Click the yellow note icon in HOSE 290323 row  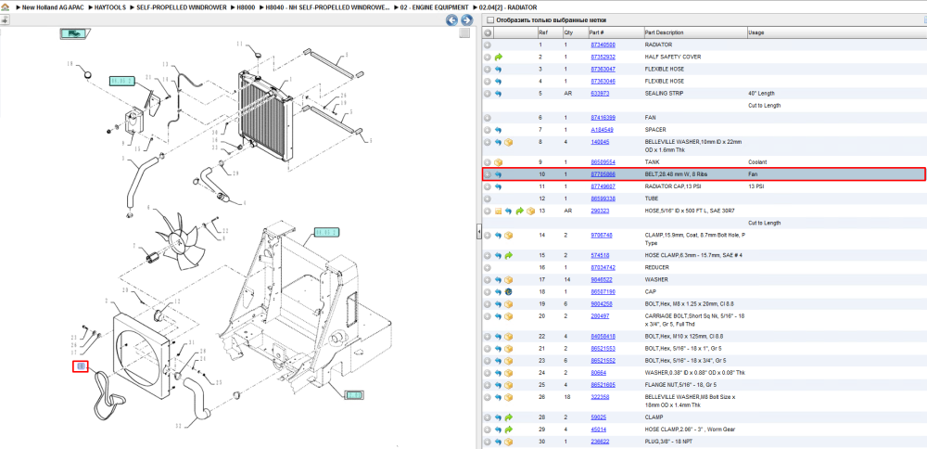point(499,211)
